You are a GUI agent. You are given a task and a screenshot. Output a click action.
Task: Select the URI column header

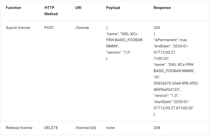(x=78, y=8)
